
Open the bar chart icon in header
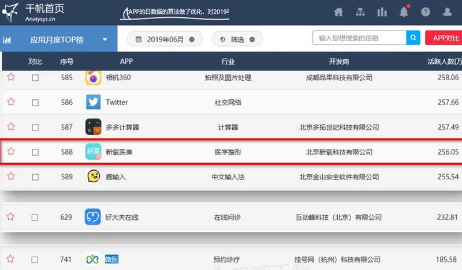(x=382, y=12)
